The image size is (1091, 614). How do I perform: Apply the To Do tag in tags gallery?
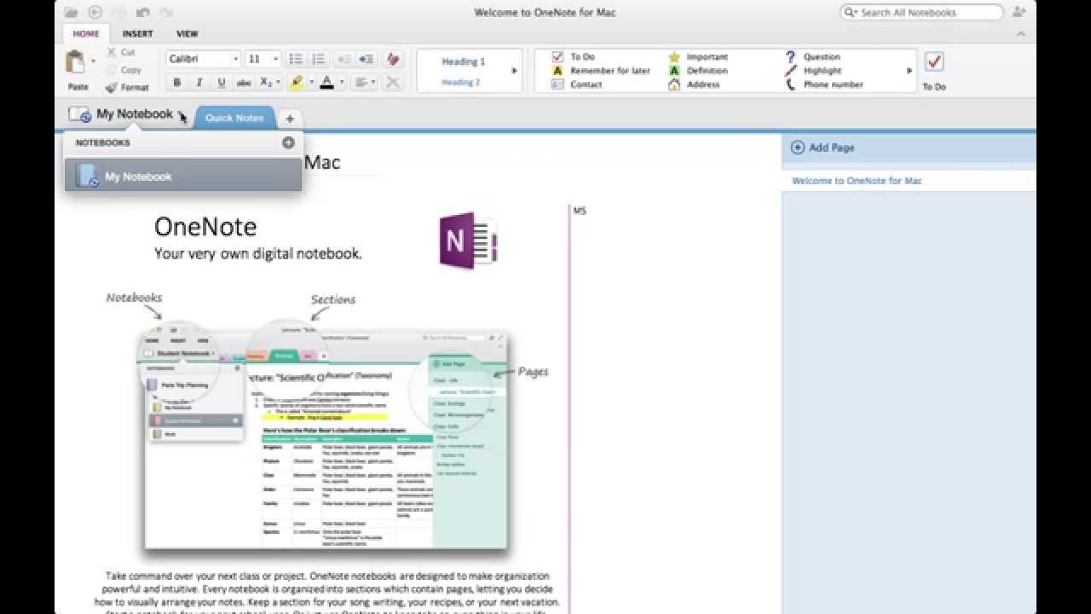(574, 57)
